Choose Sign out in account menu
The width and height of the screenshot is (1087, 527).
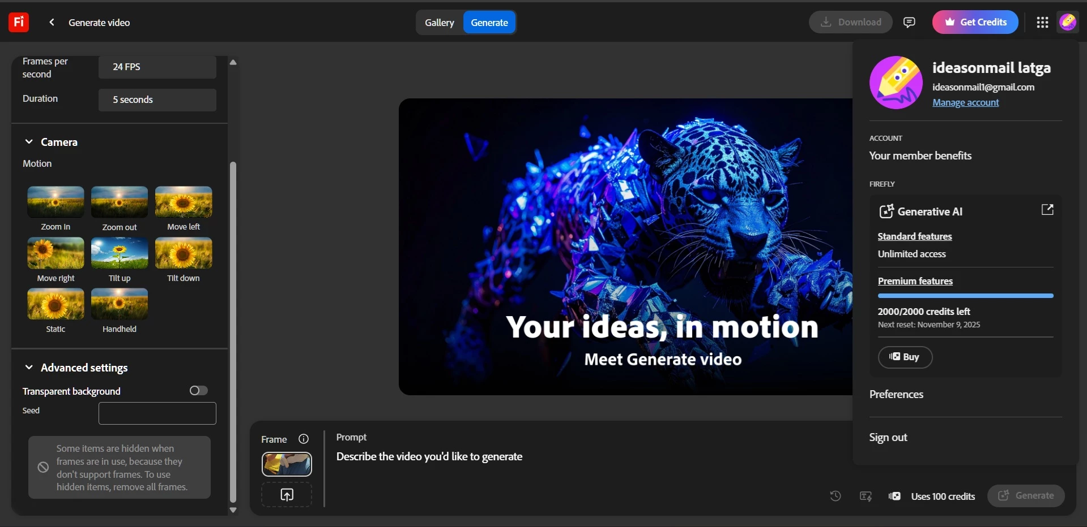click(x=888, y=437)
